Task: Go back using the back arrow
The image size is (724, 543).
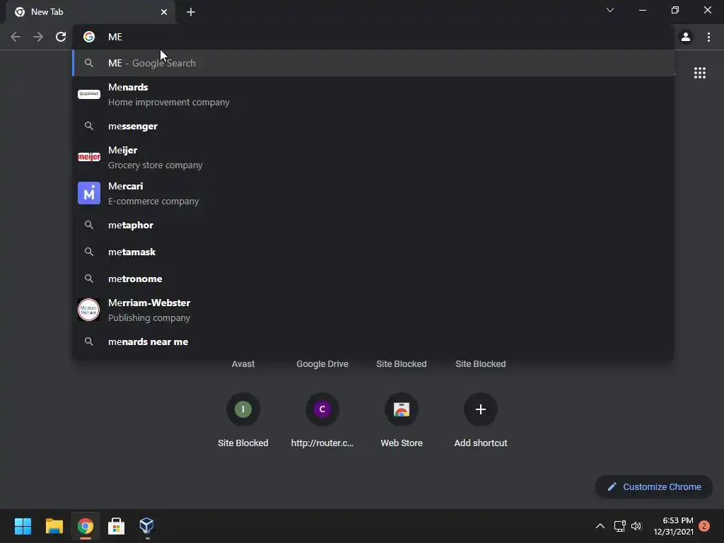Action: point(16,37)
